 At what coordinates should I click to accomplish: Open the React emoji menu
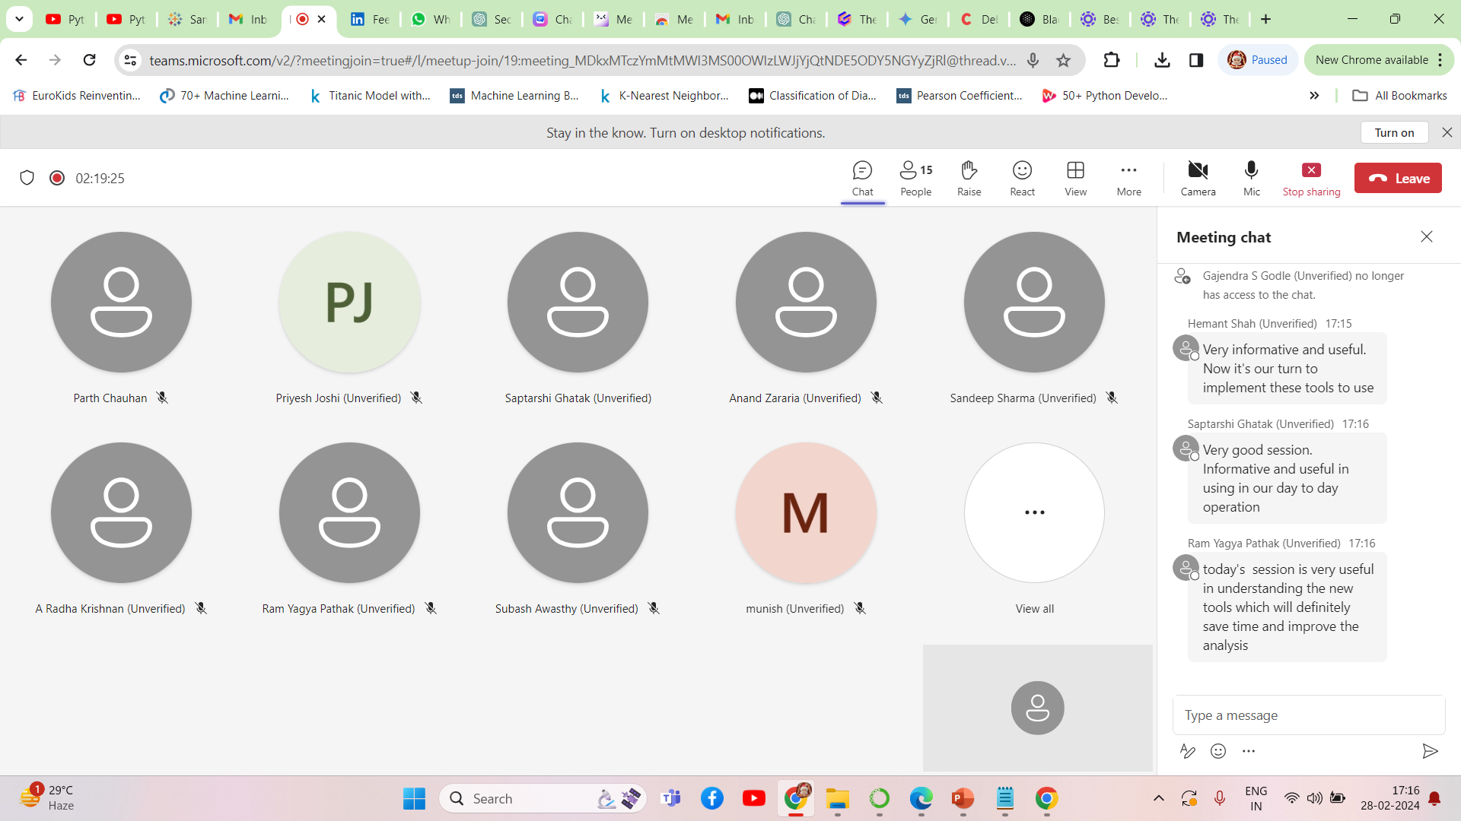click(x=1022, y=179)
